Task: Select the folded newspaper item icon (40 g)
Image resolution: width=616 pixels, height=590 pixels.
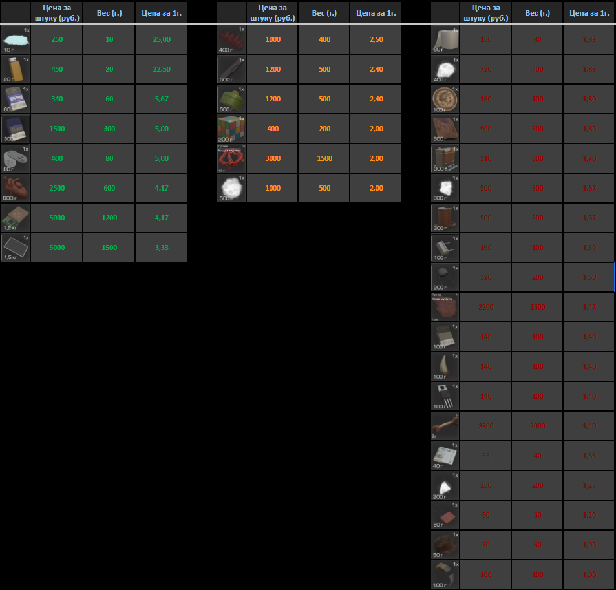Action: (445, 456)
